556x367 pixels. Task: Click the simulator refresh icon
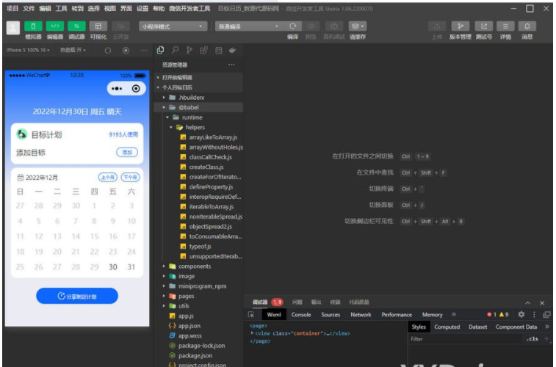(108, 51)
